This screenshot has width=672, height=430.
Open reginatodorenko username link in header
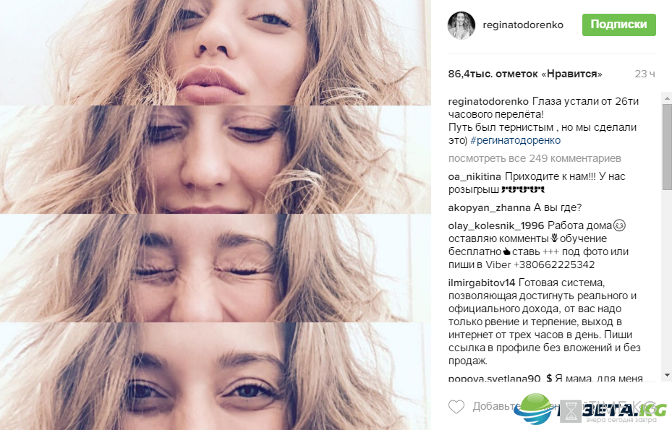[x=523, y=25]
